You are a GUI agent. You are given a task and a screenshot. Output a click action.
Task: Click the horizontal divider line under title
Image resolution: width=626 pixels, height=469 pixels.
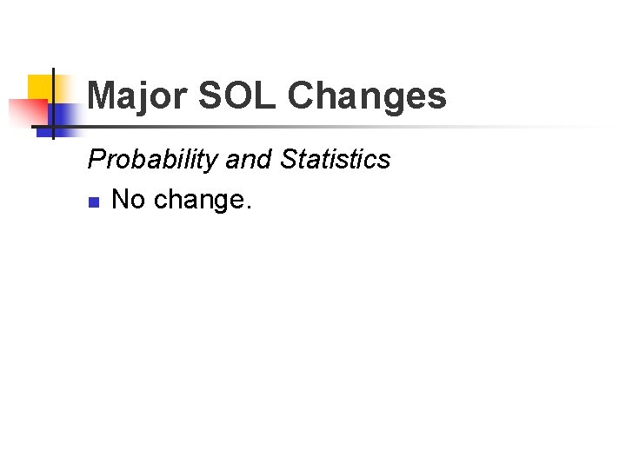point(319,127)
